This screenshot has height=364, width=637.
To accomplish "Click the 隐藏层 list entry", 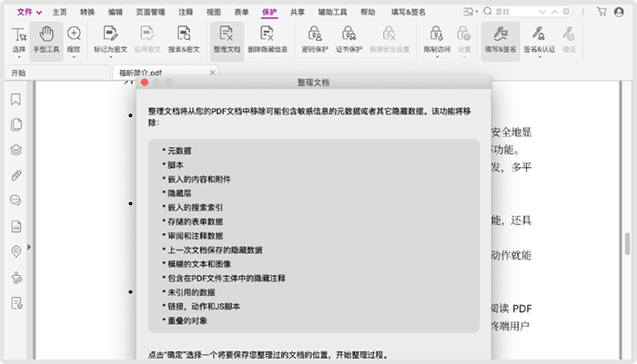I will point(179,193).
